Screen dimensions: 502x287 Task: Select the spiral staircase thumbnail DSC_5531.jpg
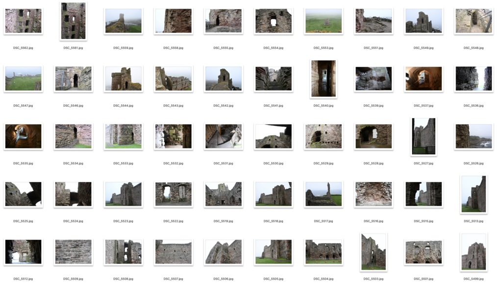(224, 136)
